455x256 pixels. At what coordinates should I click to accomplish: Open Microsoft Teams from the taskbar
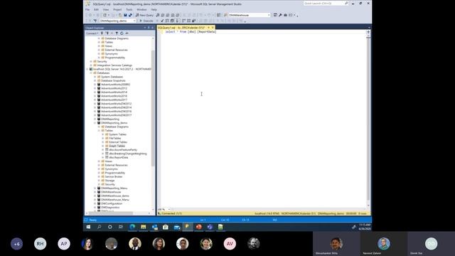click(x=210, y=227)
